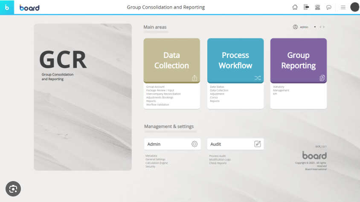Select 'Intercompany Reconciliation' entry
Screen dimensions: 360x202
click(163, 94)
